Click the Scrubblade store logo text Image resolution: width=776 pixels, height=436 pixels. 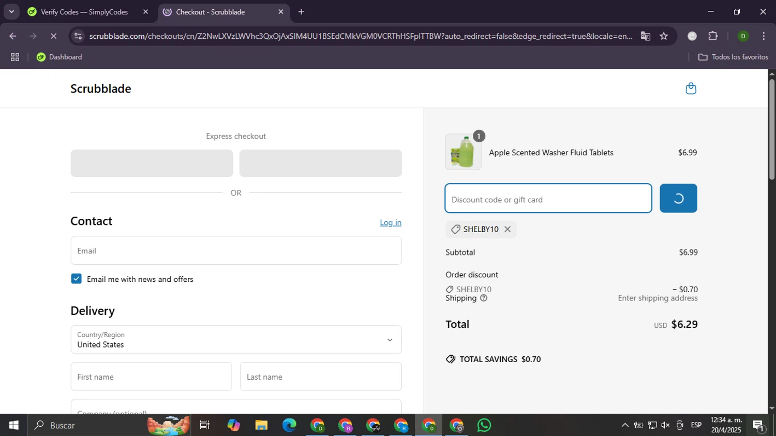pyautogui.click(x=101, y=88)
